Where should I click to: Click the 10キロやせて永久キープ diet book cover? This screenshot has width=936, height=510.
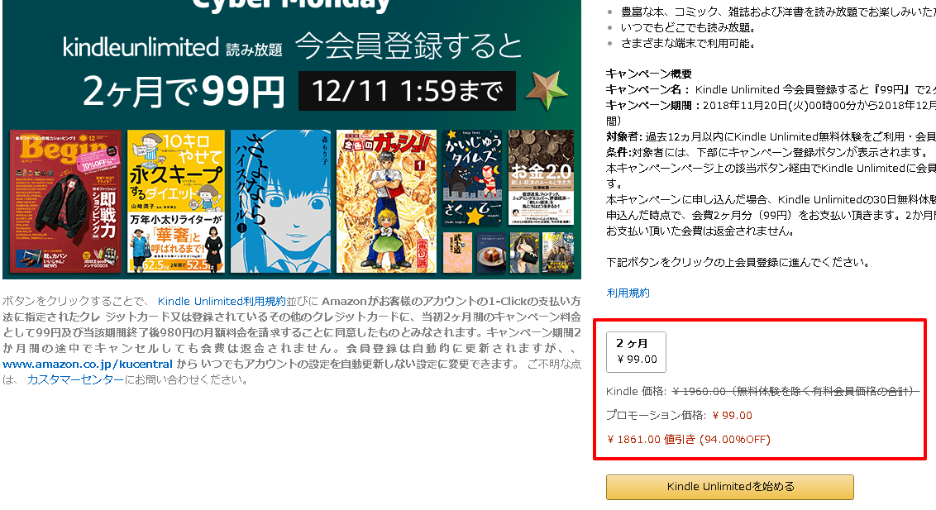click(x=176, y=202)
